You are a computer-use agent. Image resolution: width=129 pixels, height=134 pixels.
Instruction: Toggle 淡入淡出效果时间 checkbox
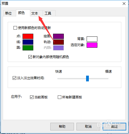pyautogui.click(x=14, y=78)
